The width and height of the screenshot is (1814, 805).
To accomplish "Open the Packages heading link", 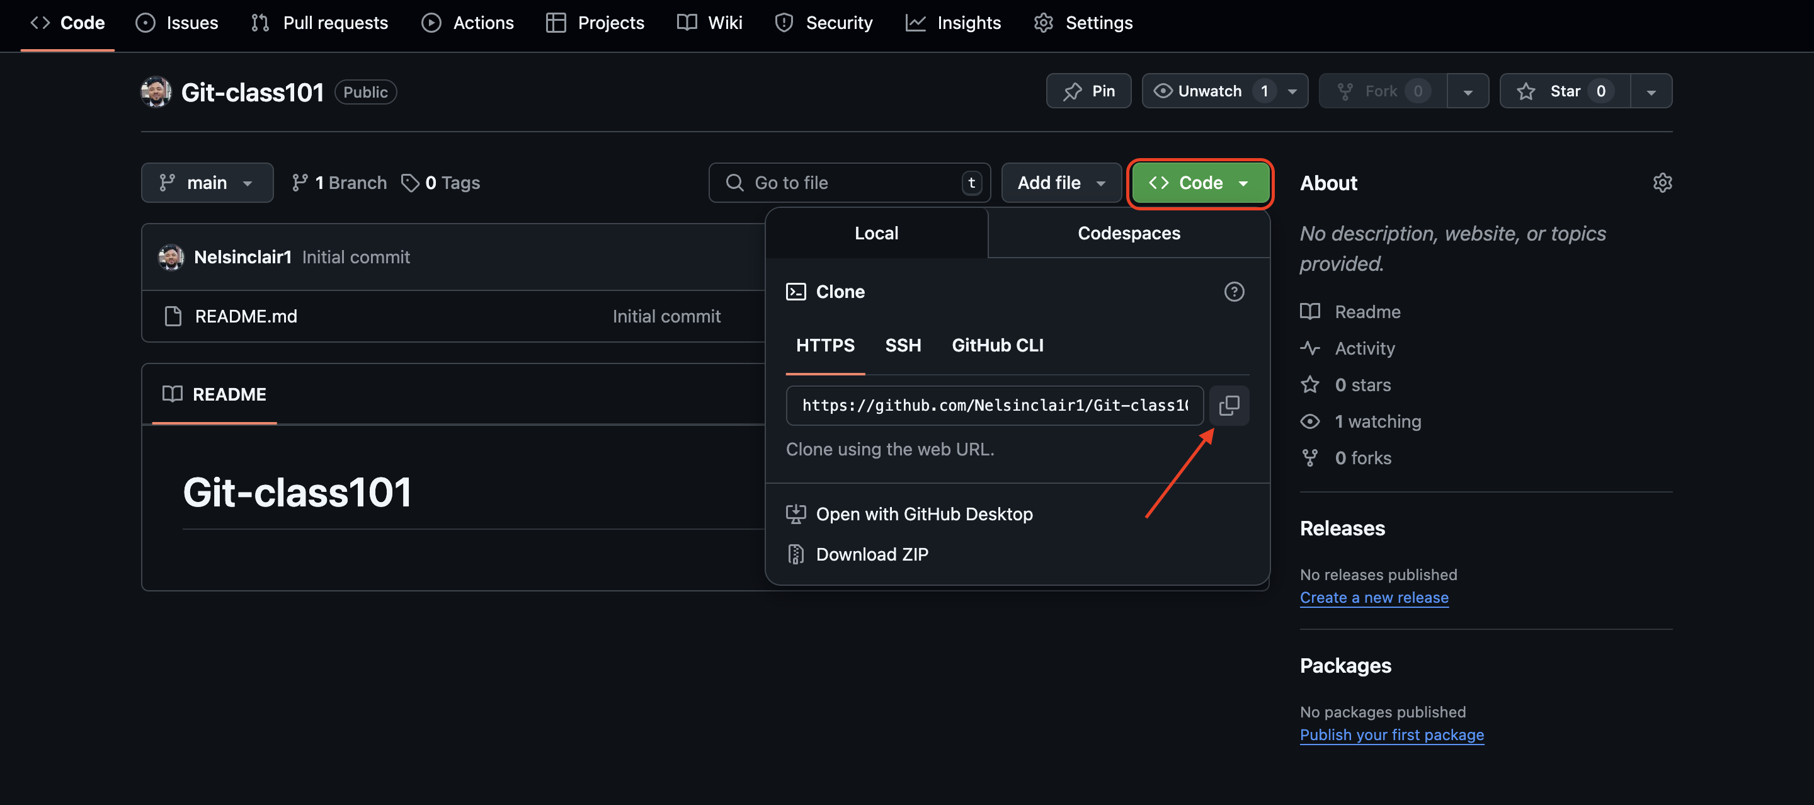I will click(x=1345, y=666).
